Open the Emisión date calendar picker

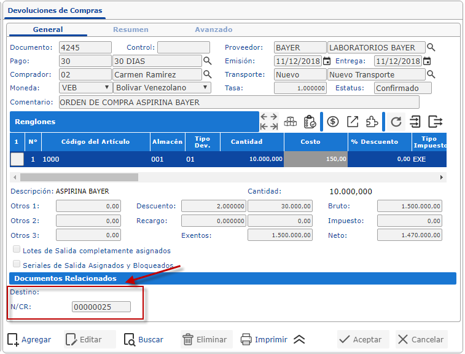pyautogui.click(x=327, y=61)
